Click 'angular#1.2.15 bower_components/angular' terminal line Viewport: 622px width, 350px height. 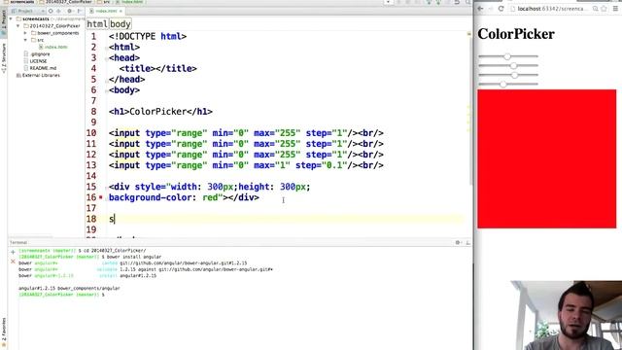[x=69, y=288]
